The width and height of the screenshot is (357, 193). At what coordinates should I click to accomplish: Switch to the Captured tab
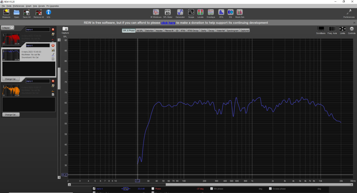pyautogui.click(x=245, y=31)
